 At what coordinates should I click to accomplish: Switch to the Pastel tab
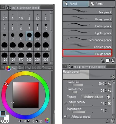(102, 4)
